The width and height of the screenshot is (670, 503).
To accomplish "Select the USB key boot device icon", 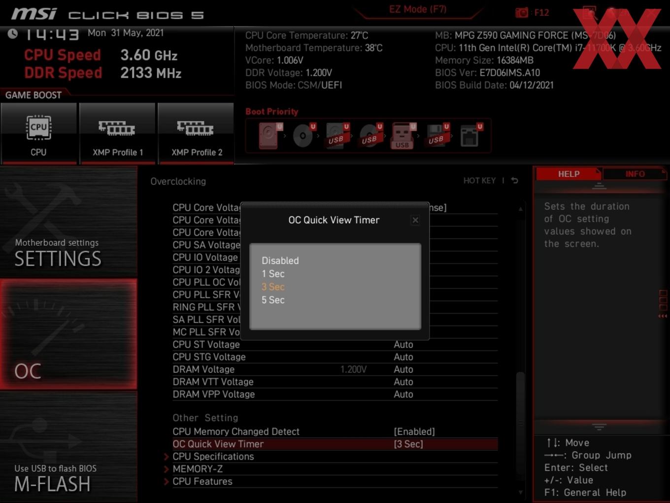I will click(403, 136).
